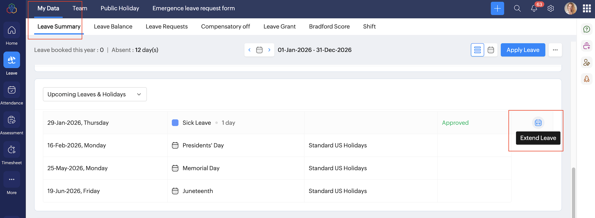This screenshot has height=218, width=595.
Task: Go to next year with right arrow
Action: pos(269,50)
